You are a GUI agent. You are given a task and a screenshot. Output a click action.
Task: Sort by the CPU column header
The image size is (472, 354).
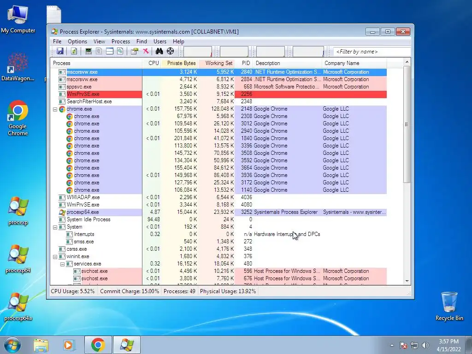click(x=151, y=63)
